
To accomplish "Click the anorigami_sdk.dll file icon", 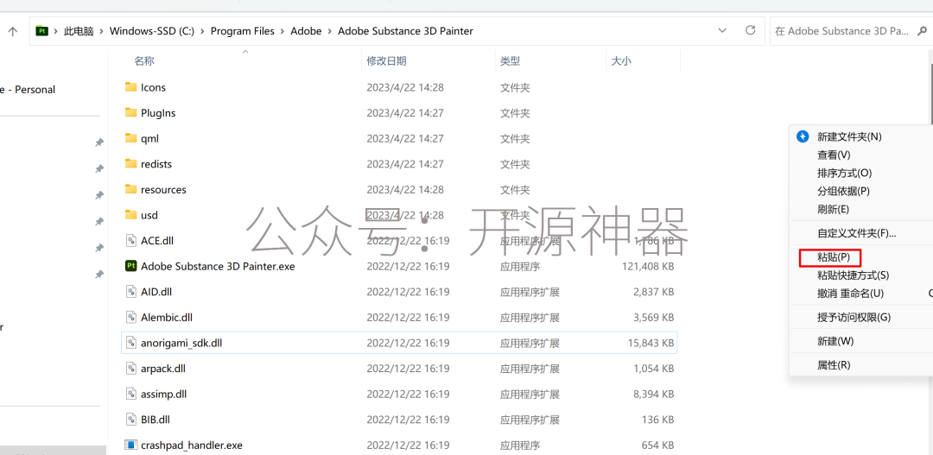I will 131,343.
